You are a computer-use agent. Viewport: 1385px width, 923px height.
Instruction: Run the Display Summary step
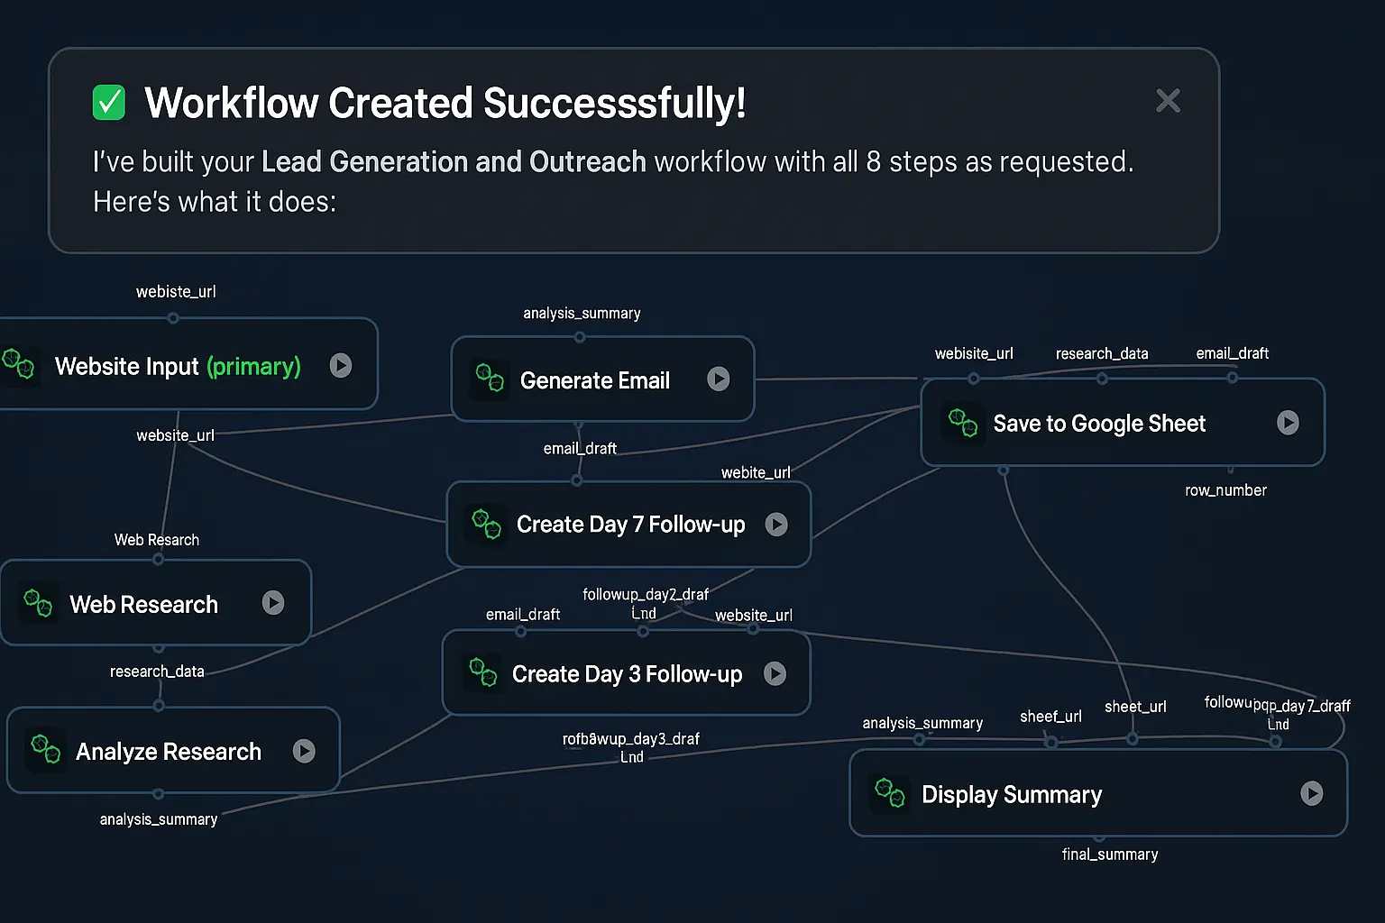point(1314,794)
